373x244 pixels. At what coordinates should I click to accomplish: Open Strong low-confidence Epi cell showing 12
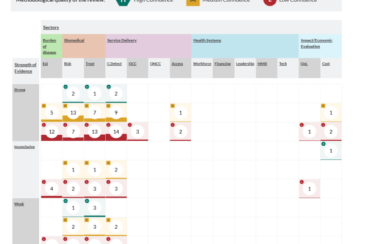[51, 132]
